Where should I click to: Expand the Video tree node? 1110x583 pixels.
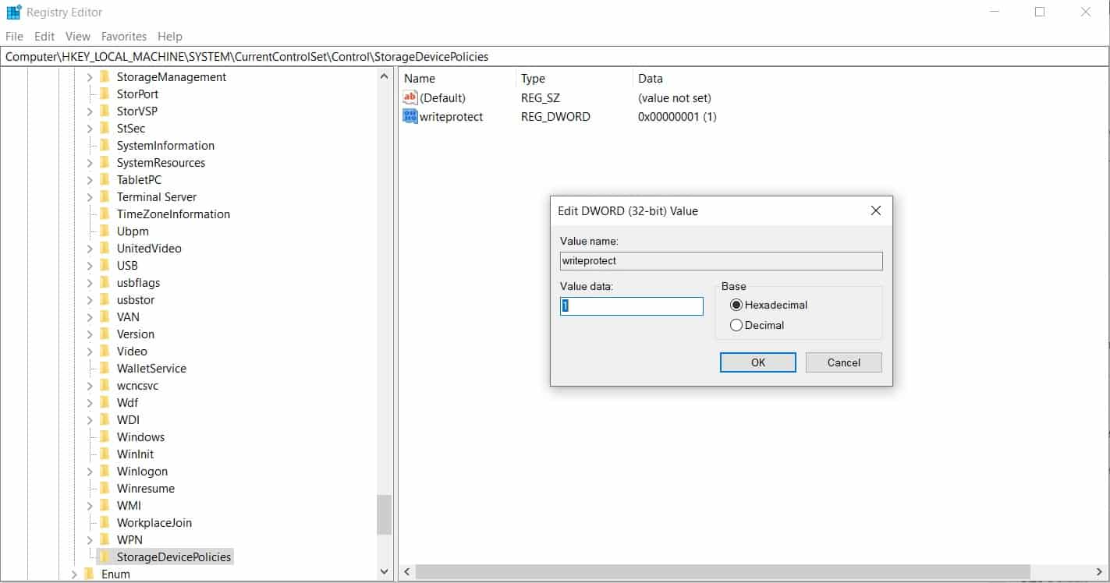point(90,351)
